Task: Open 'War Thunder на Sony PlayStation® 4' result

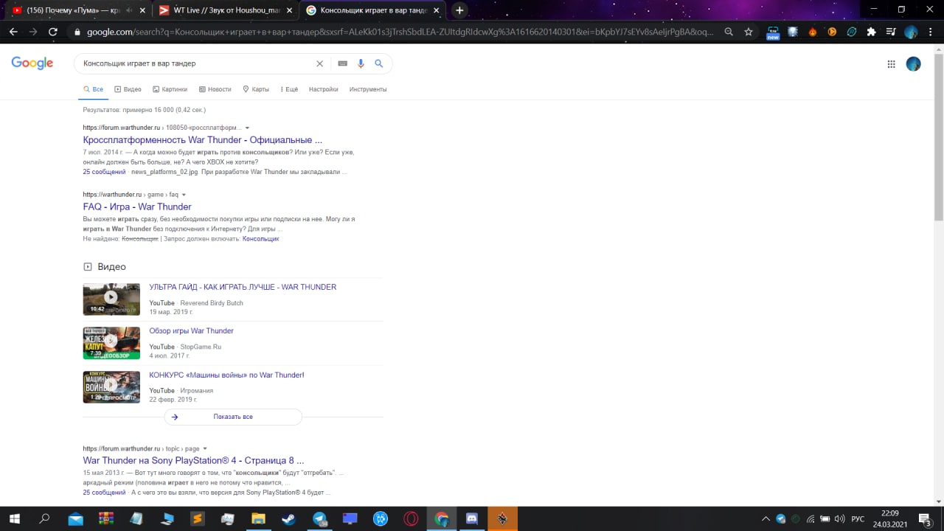Action: pyautogui.click(x=193, y=460)
